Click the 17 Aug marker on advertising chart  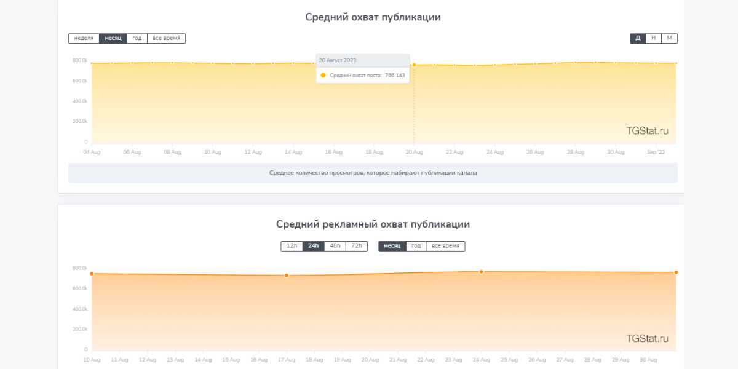click(287, 275)
